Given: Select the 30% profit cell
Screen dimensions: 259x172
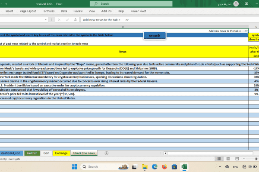Looking at the screenshot, I should pos(254,77).
